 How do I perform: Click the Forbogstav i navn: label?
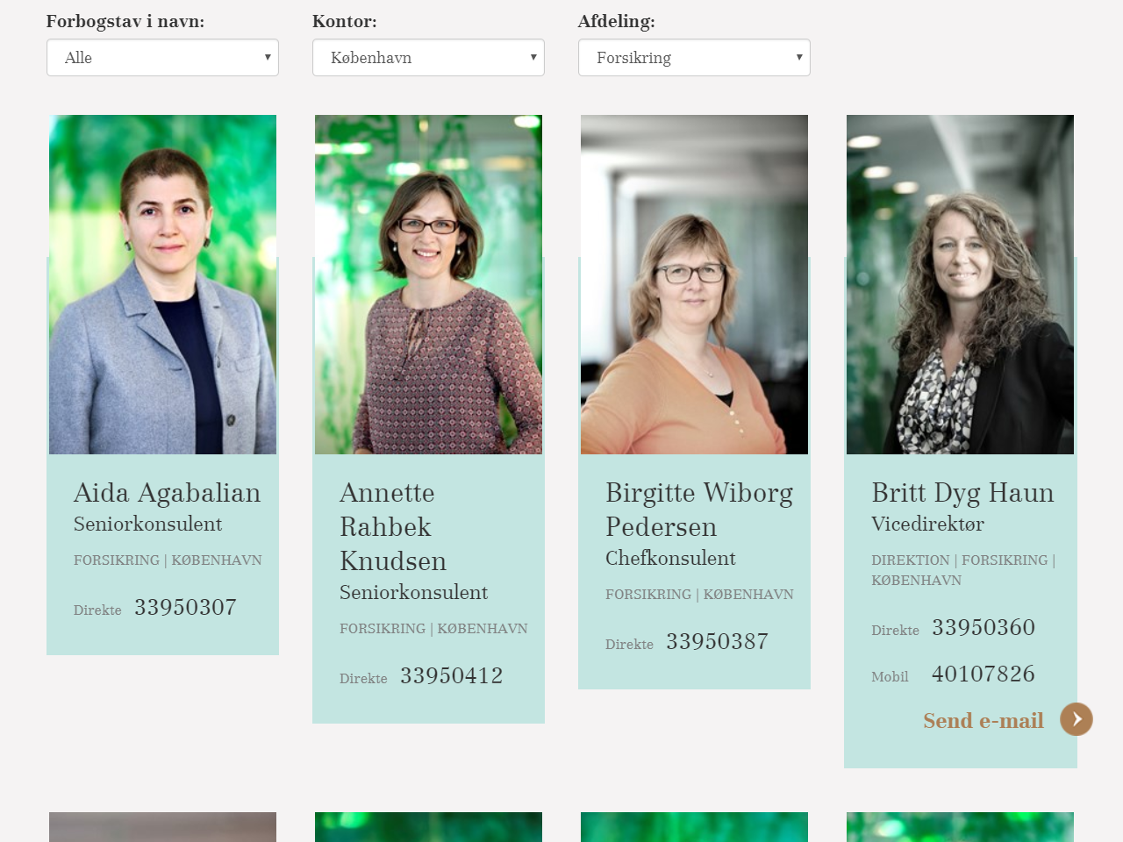(125, 21)
